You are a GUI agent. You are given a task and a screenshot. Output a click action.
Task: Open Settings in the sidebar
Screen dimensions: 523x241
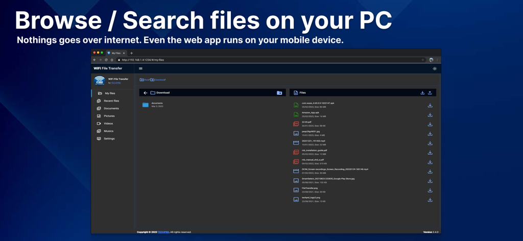click(x=113, y=139)
